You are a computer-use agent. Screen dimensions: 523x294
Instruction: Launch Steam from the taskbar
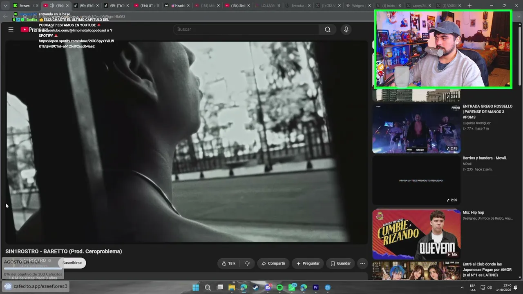256,287
